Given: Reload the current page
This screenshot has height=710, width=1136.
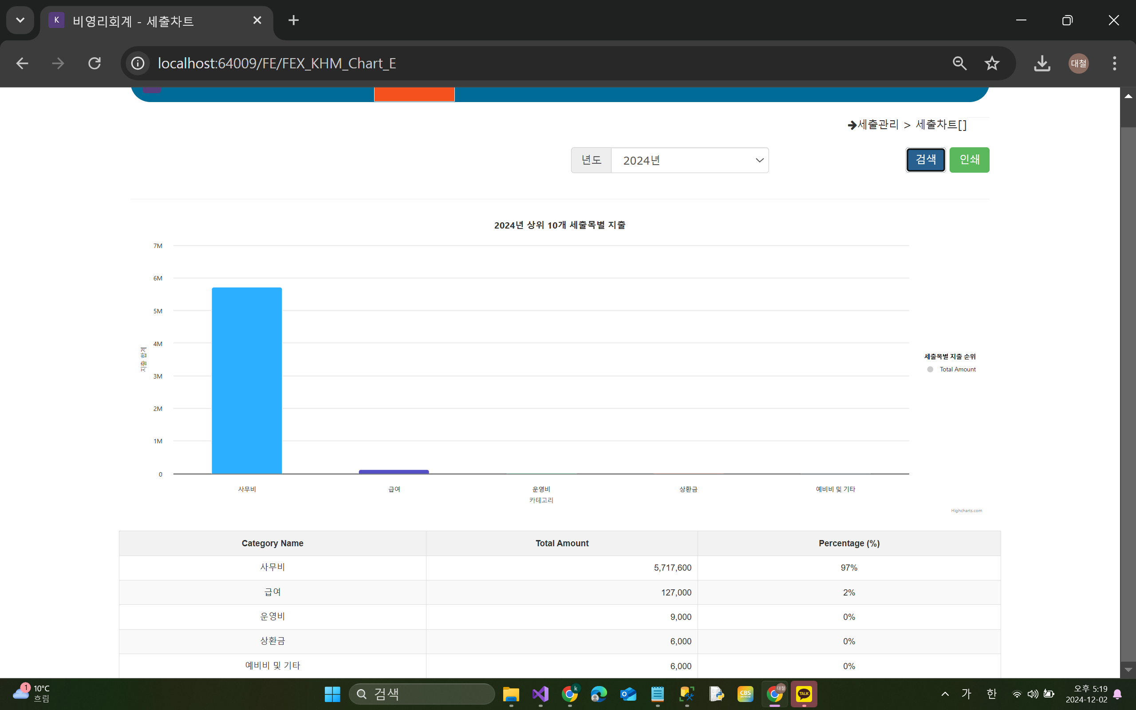Looking at the screenshot, I should pyautogui.click(x=95, y=63).
